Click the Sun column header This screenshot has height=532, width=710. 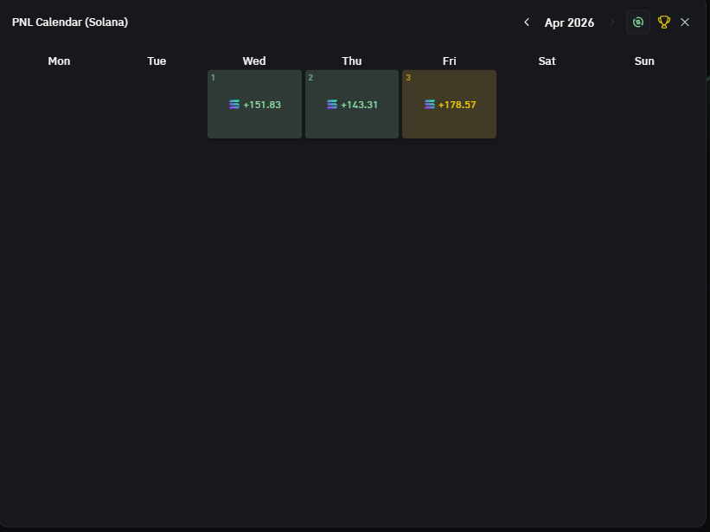(644, 61)
